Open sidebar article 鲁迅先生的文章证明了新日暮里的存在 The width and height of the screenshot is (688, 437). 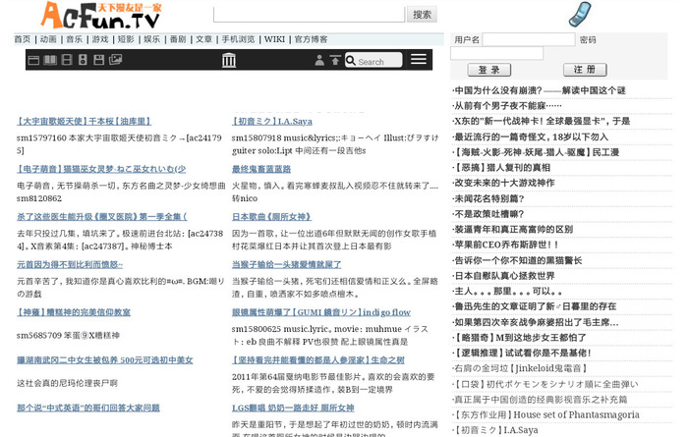pyautogui.click(x=535, y=306)
